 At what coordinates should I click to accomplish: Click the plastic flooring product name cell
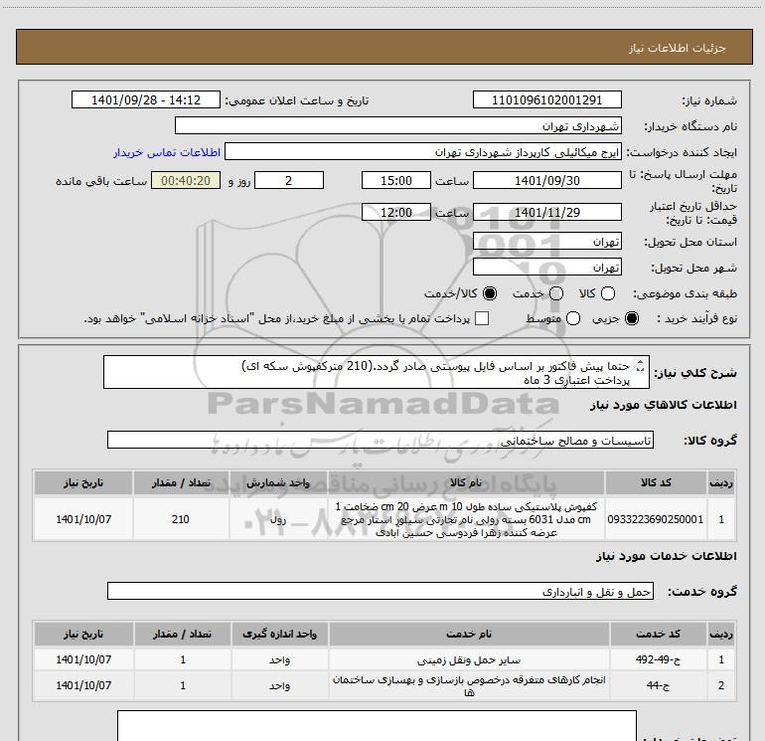click(x=466, y=519)
